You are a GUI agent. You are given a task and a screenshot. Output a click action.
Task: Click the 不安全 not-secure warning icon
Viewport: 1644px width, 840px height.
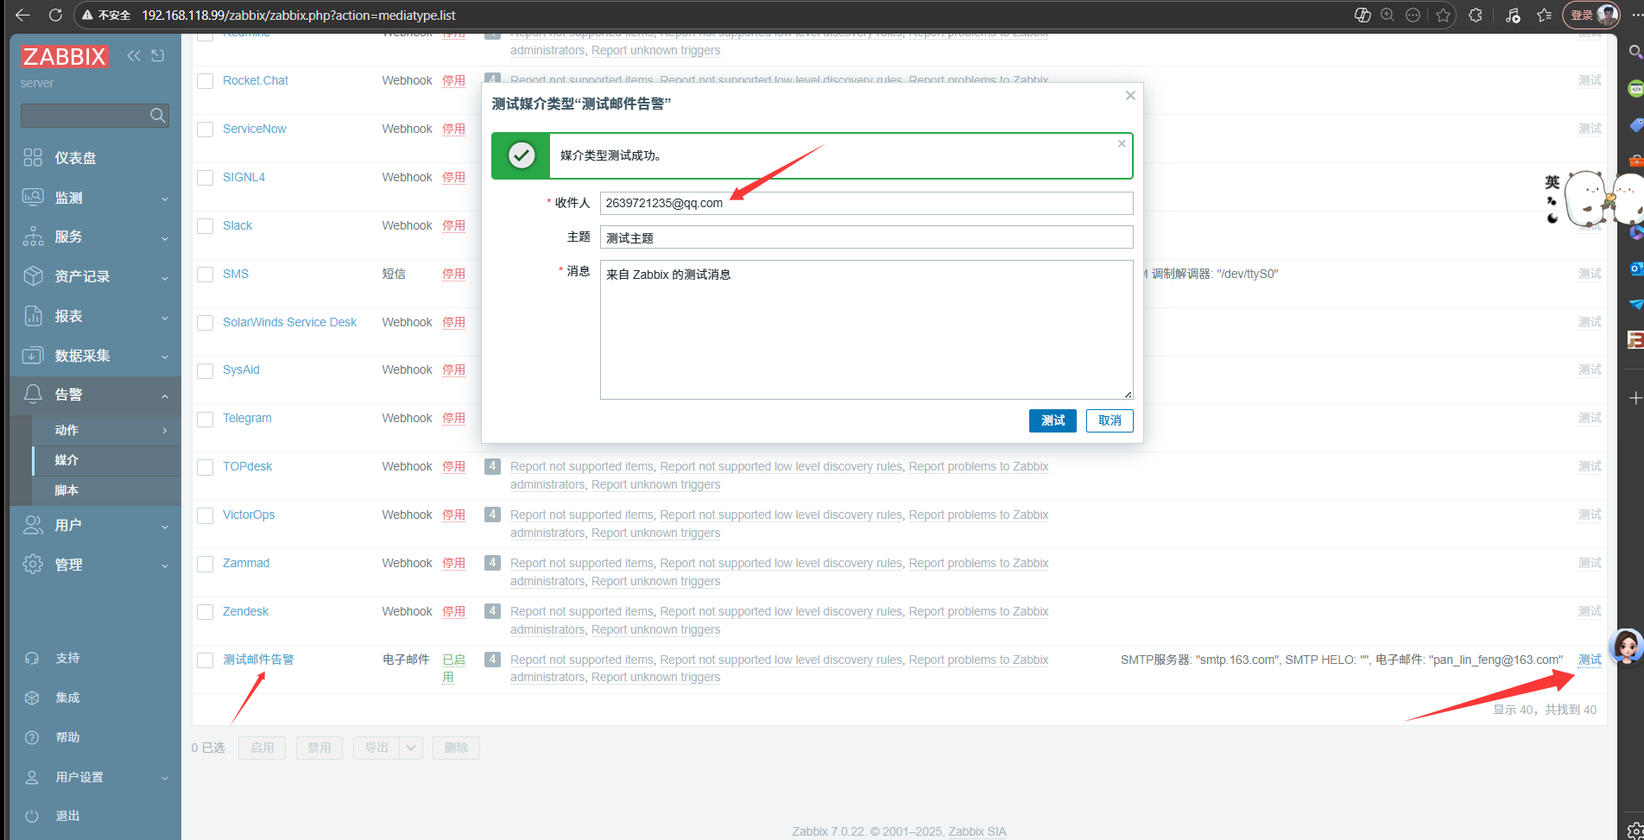click(x=87, y=15)
